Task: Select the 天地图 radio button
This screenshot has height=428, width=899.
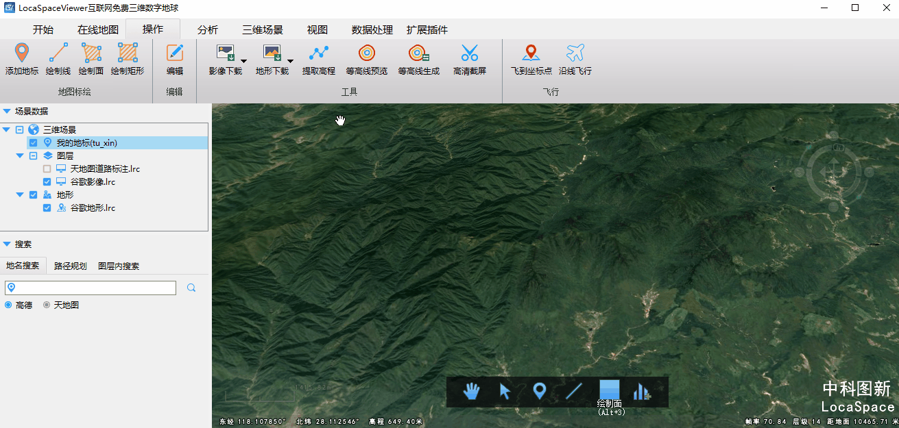Action: coord(47,305)
